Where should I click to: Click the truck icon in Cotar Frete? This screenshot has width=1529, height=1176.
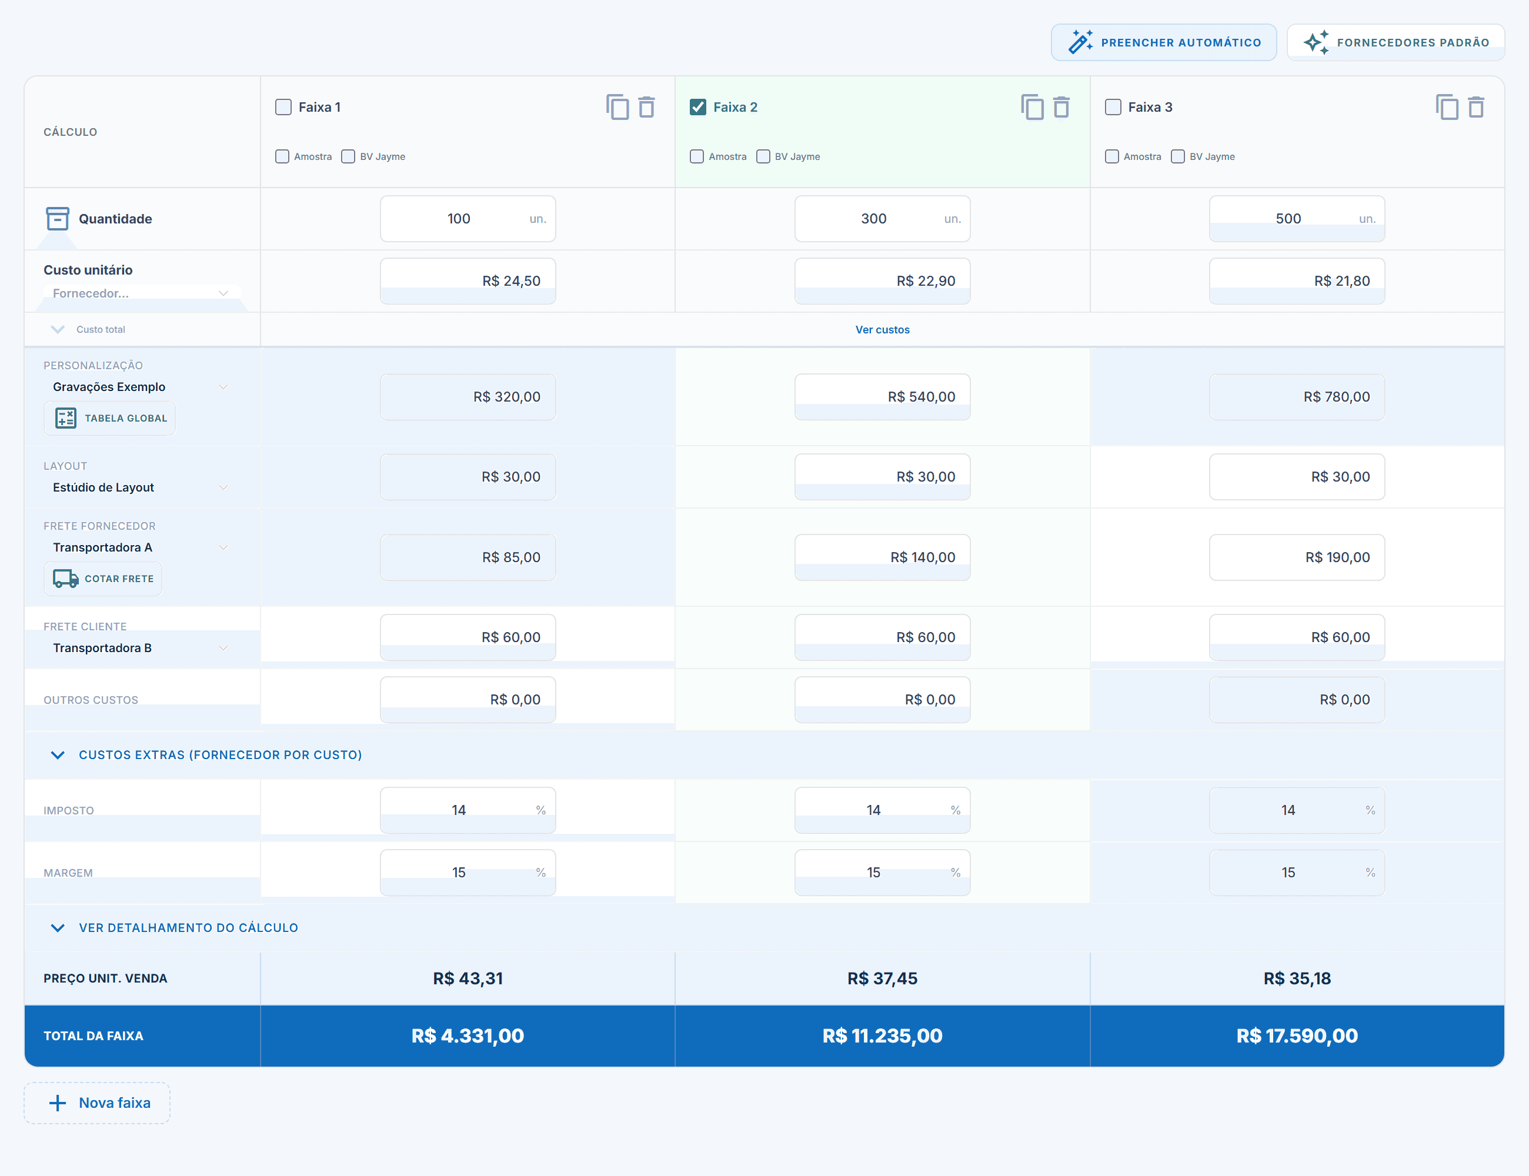click(66, 579)
